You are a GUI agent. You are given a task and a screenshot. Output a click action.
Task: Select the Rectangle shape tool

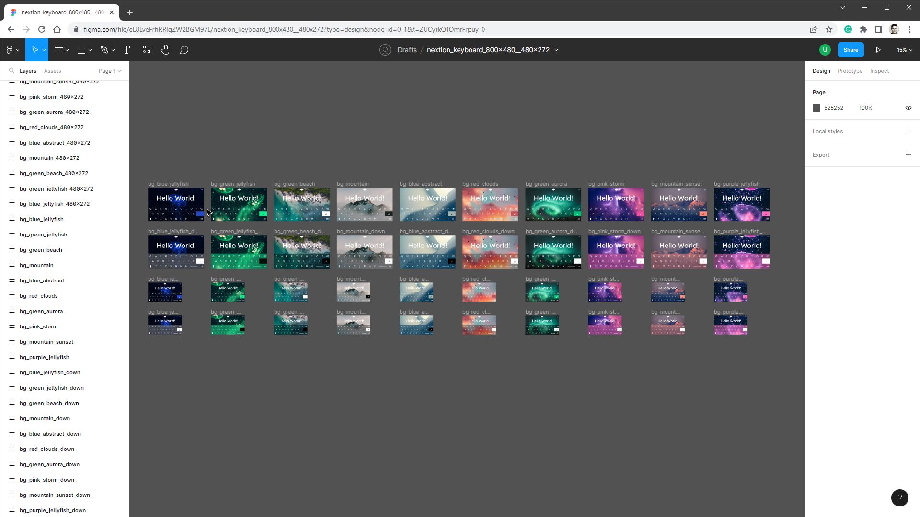81,50
